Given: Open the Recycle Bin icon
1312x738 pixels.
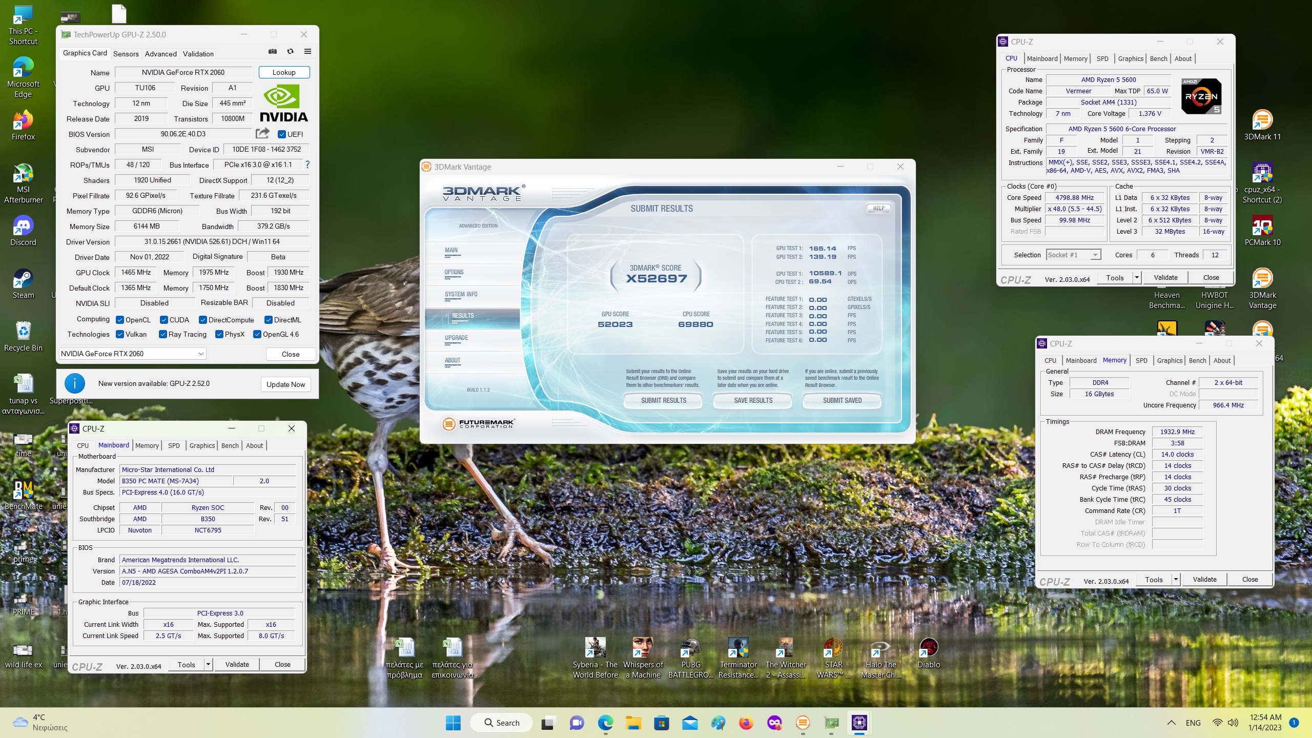Looking at the screenshot, I should click(23, 337).
